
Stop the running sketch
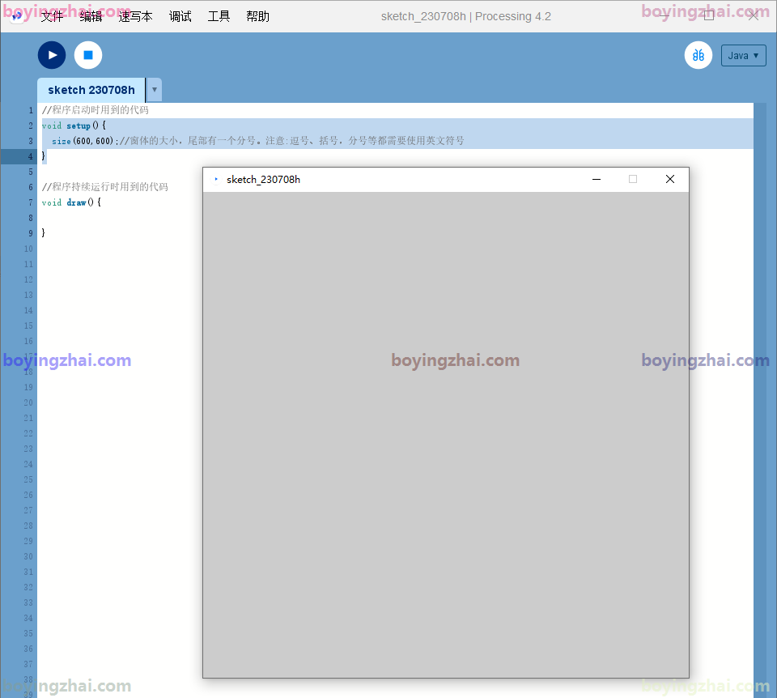tap(88, 55)
